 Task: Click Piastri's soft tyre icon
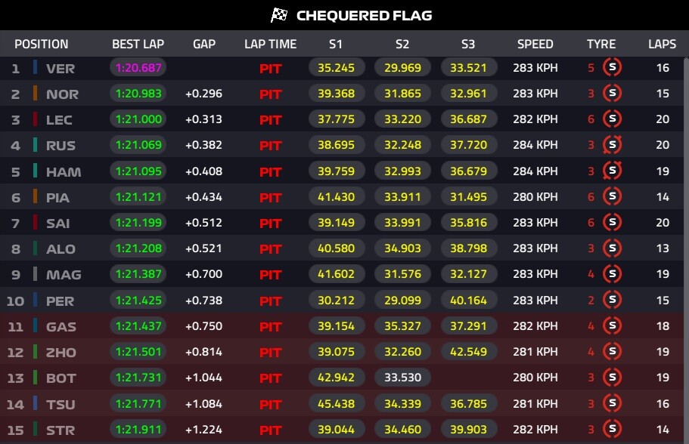[x=612, y=197]
